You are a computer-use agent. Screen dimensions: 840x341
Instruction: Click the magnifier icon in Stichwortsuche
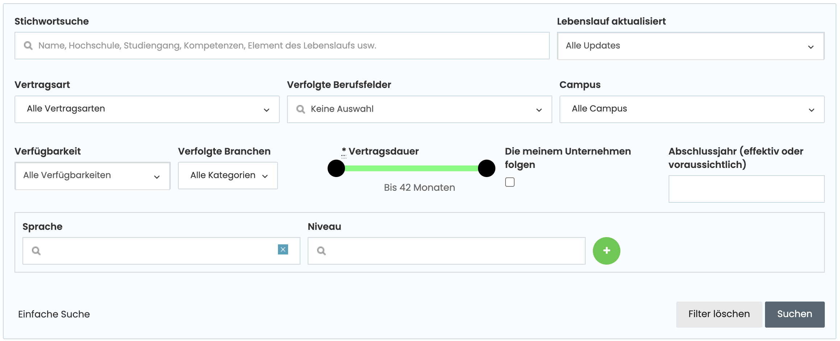(x=28, y=46)
